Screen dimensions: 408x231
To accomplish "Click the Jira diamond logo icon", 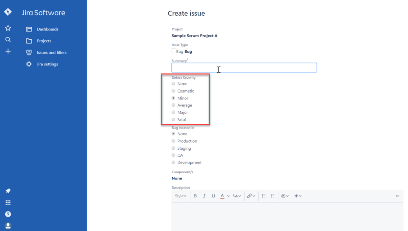I will tap(8, 12).
